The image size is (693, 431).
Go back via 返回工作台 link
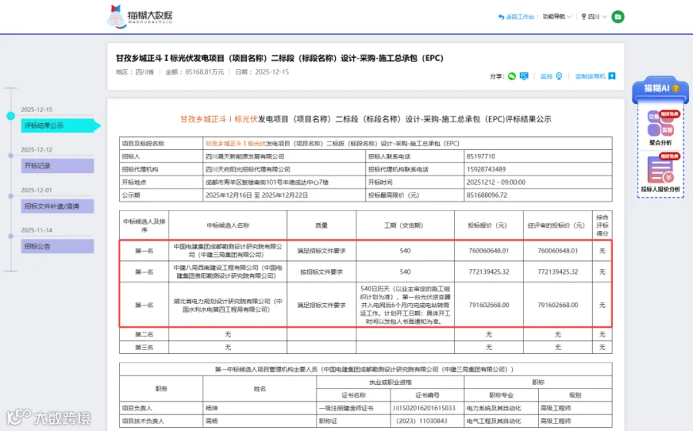pyautogui.click(x=520, y=17)
